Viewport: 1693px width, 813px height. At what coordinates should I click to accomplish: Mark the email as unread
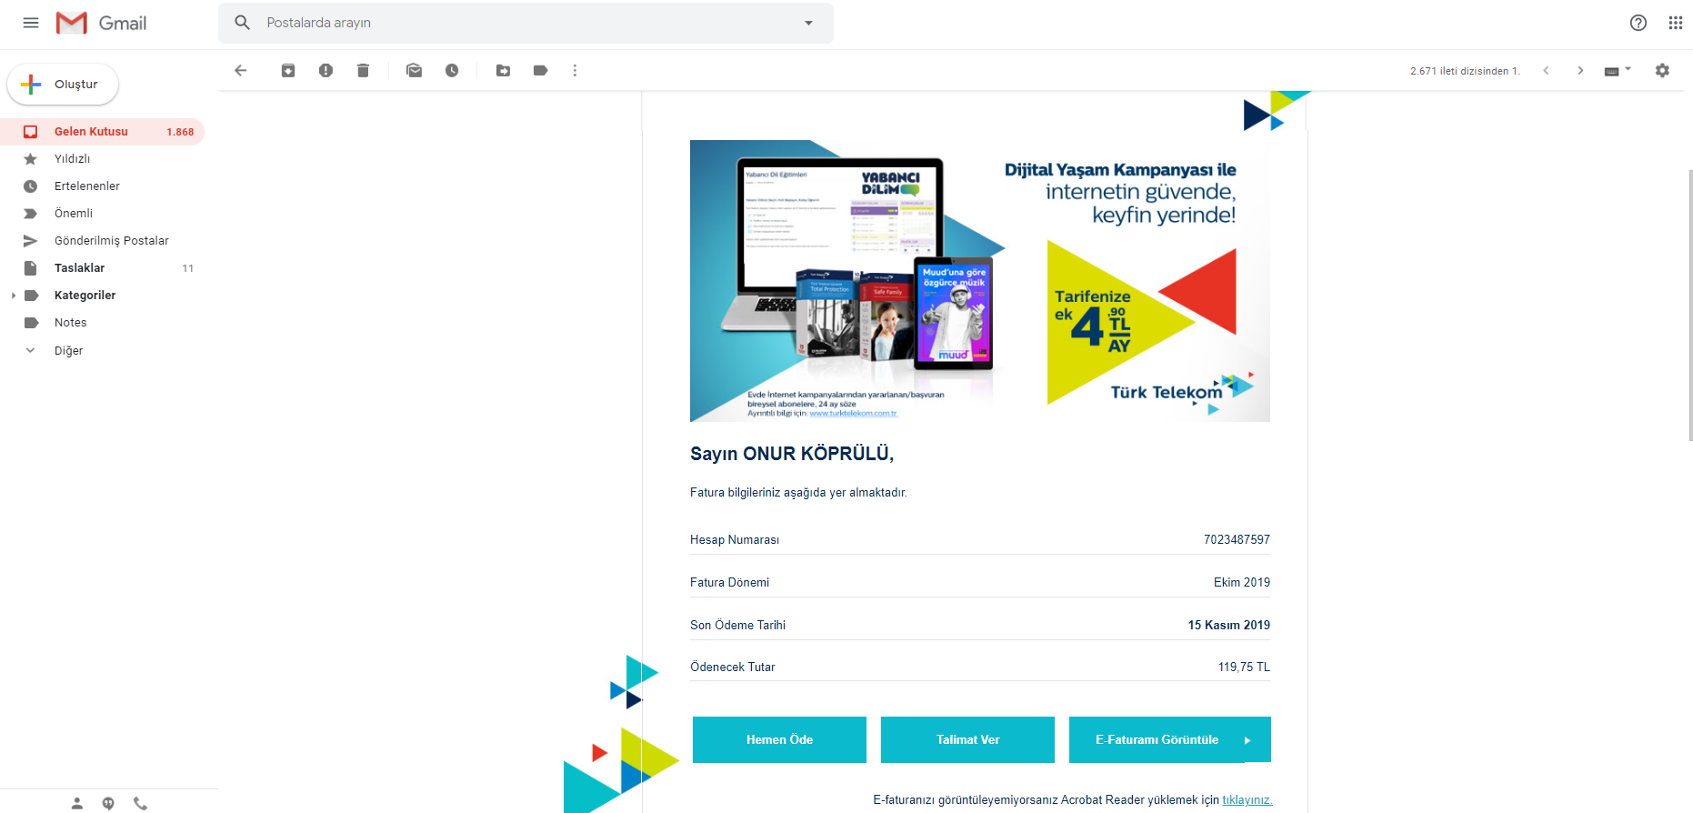pyautogui.click(x=414, y=70)
